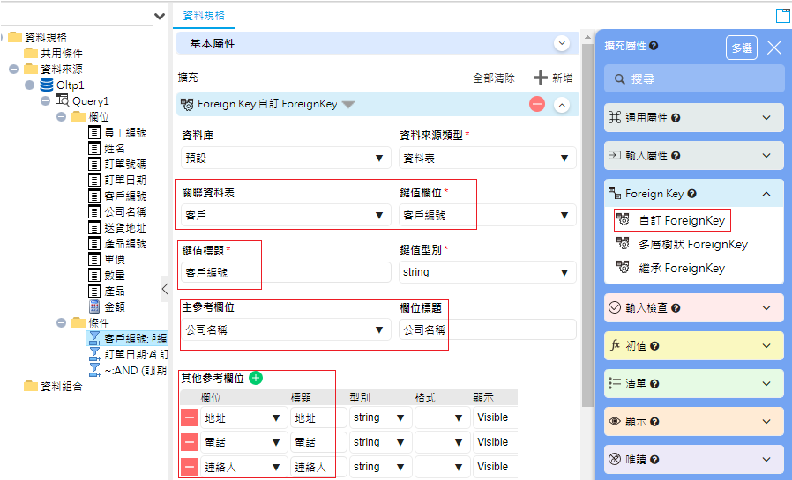Click the chevron above the left tree panel
Viewport: 792px width, 480px height.
(x=160, y=16)
